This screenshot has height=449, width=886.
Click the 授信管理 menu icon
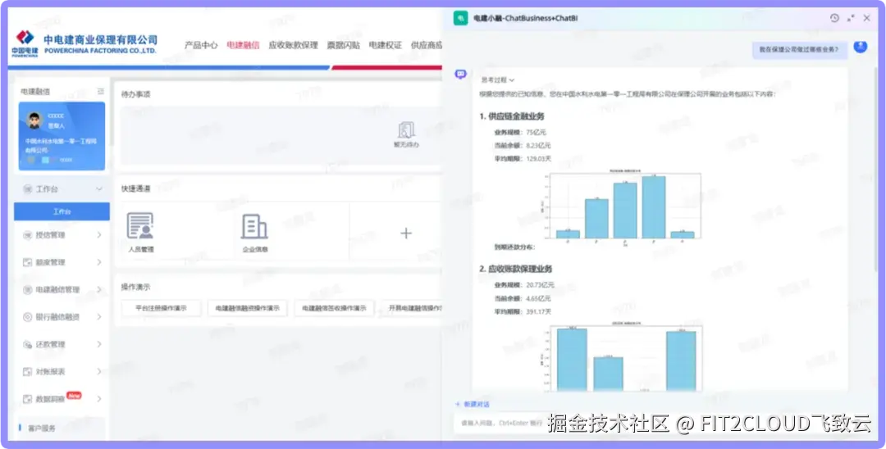(x=27, y=234)
